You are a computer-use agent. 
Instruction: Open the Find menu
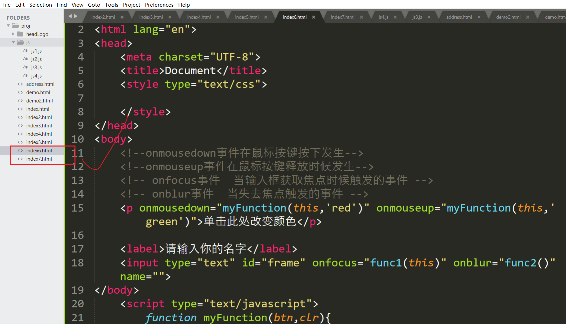(x=62, y=5)
